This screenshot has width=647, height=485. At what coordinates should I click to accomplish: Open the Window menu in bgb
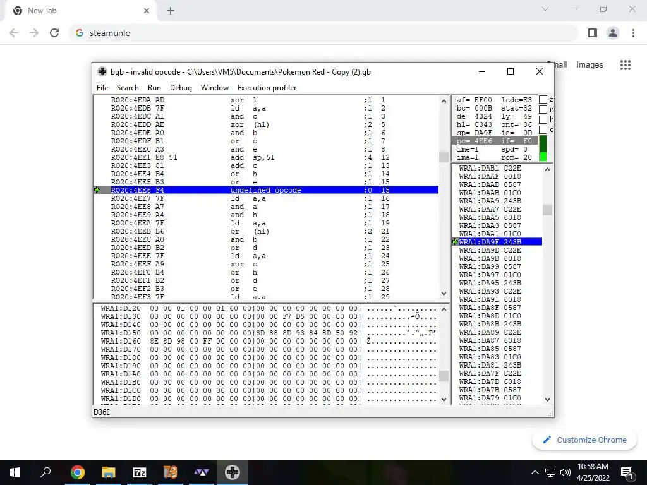pyautogui.click(x=215, y=87)
